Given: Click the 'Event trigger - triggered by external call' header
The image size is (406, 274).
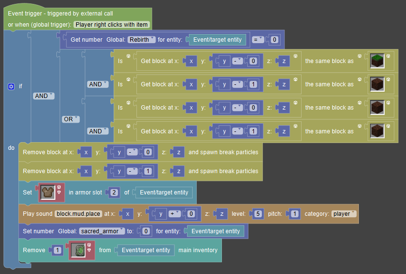Looking at the screenshot, I should click(60, 14).
